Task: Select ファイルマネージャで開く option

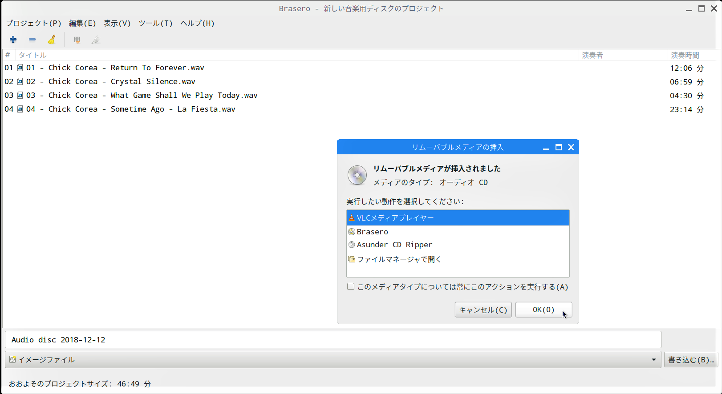Action: pyautogui.click(x=458, y=259)
